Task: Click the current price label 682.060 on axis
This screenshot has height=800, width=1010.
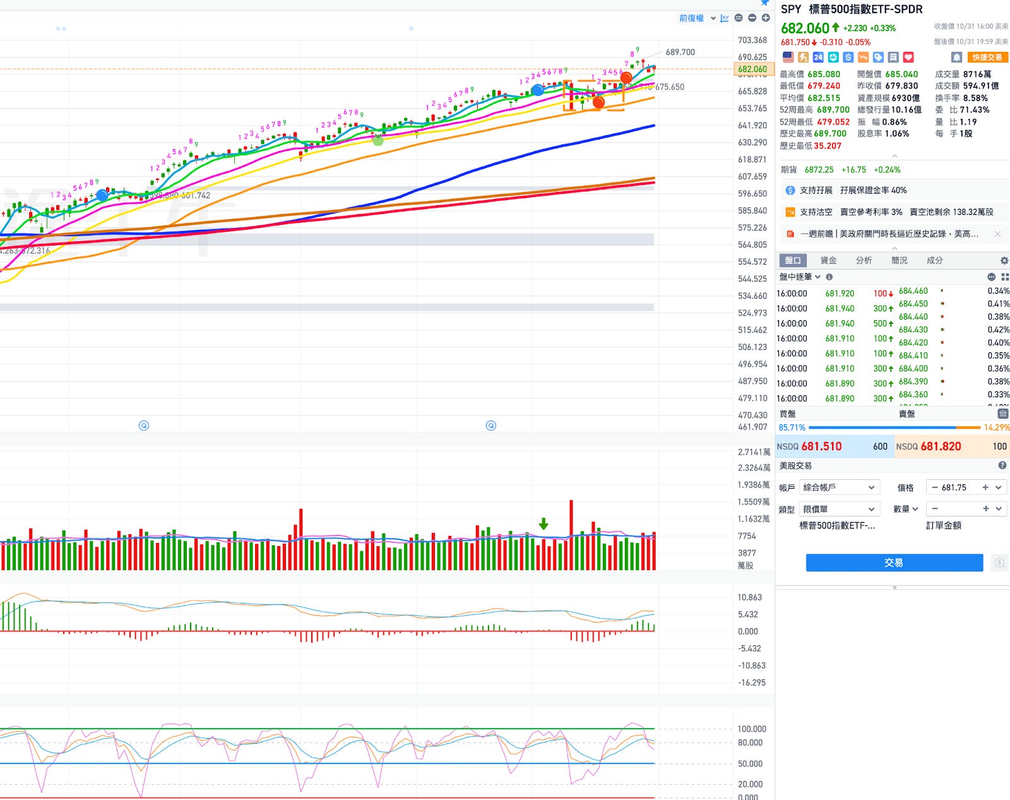Action: pyautogui.click(x=752, y=69)
